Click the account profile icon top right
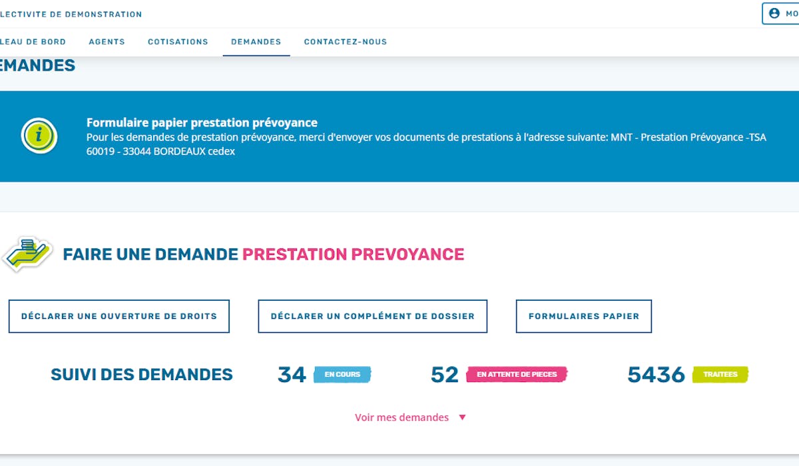Screen dimensions: 799x466 pos(774,14)
